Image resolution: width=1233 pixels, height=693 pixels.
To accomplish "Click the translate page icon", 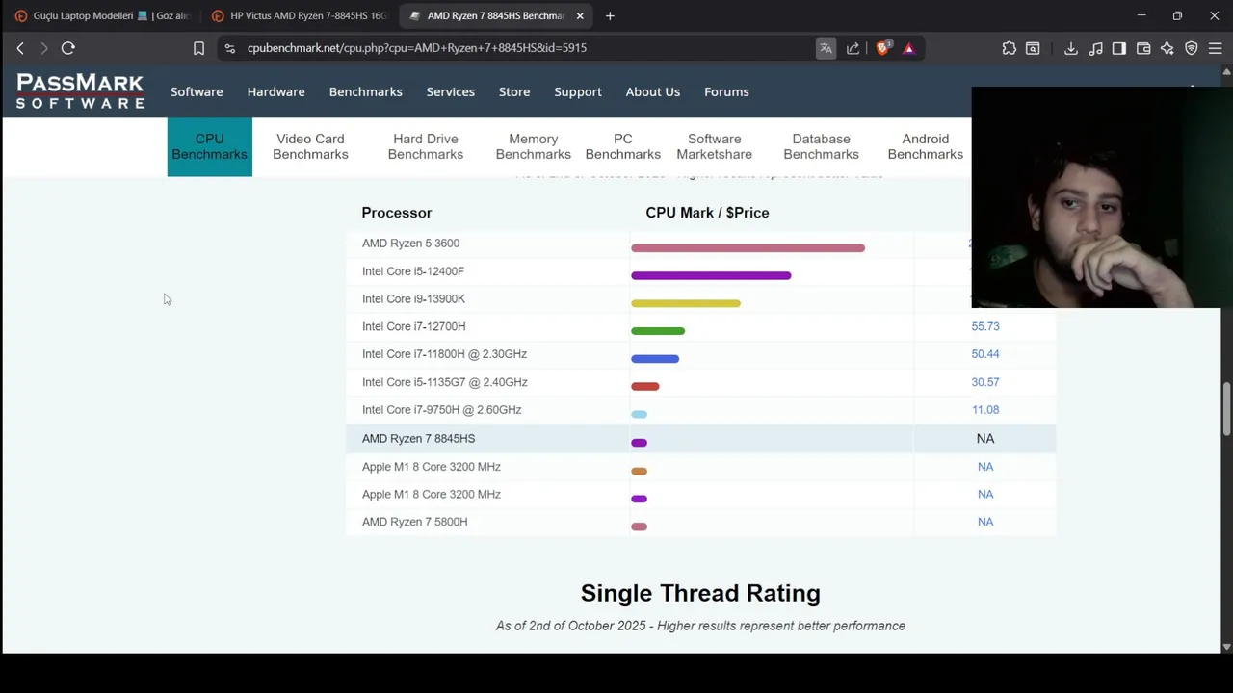I will (826, 48).
